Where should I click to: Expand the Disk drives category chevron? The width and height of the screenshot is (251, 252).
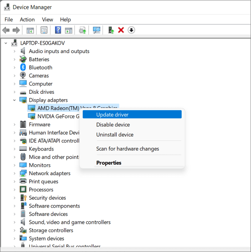click(14, 92)
